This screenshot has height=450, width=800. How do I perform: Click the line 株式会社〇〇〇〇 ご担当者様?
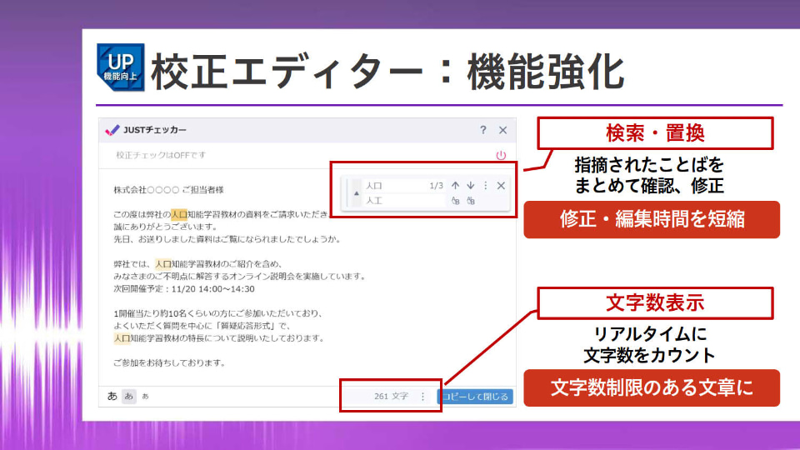click(169, 190)
